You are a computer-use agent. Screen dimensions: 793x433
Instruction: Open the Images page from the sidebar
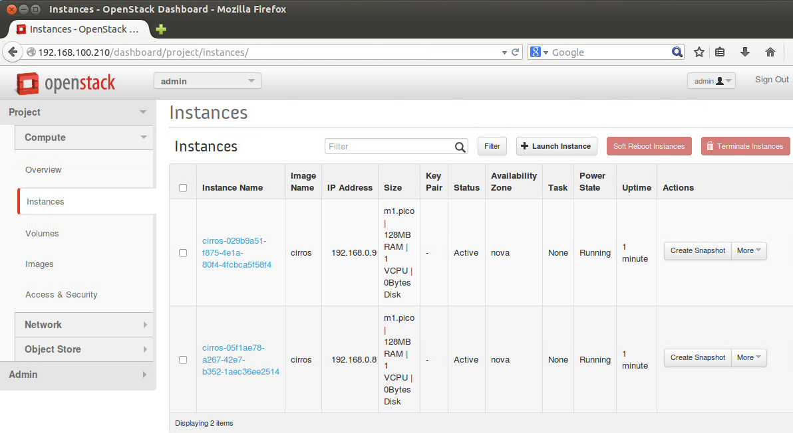(39, 264)
